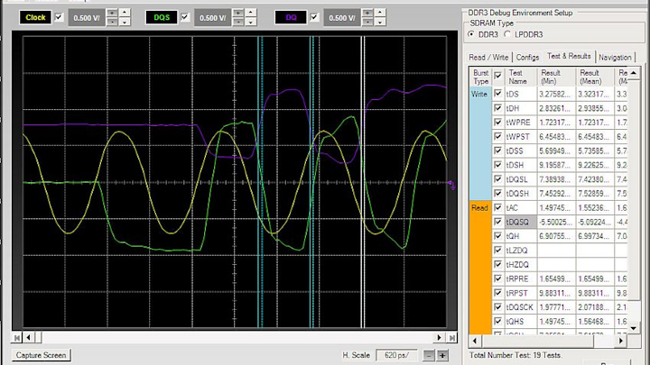Image resolution: width=650 pixels, height=365 pixels.
Task: Open the Configs tab
Action: [527, 57]
